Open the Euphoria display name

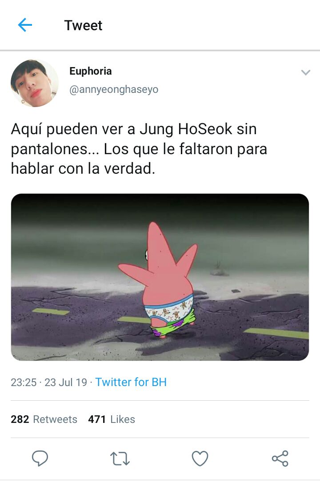click(x=90, y=71)
